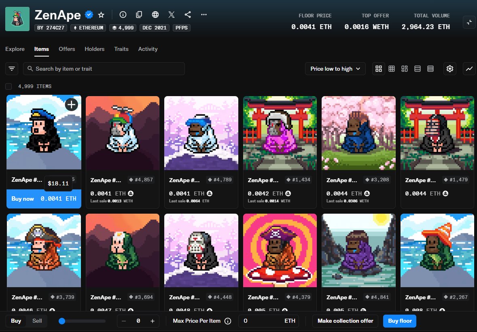Click the sweep quantity slider handle
This screenshot has height=332, width=477.
click(62, 321)
